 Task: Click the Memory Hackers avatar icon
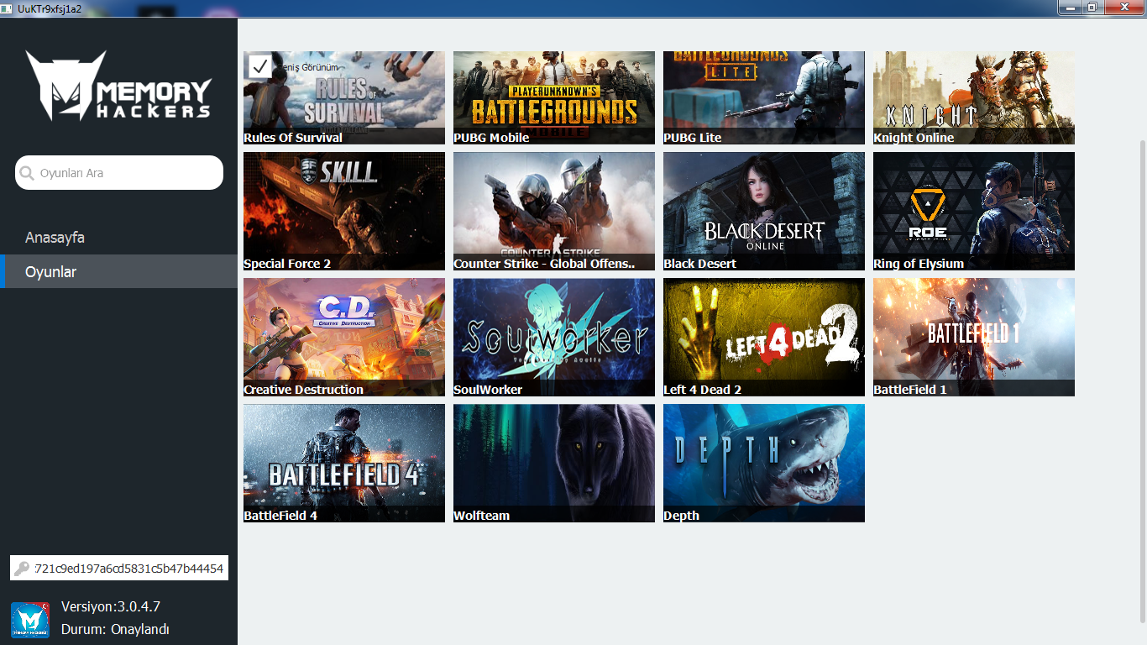pos(30,619)
